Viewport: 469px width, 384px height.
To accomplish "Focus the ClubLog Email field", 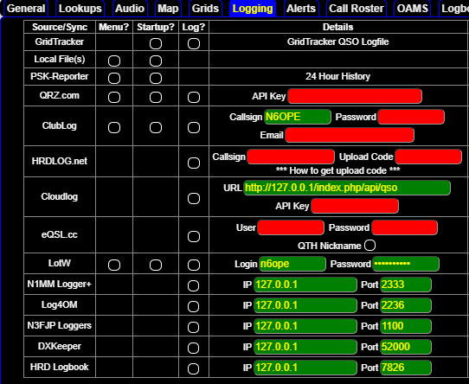I will tap(350, 135).
